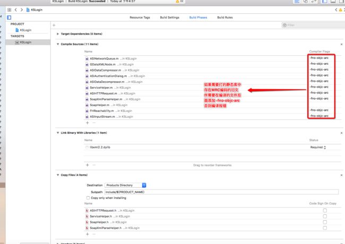Open the Build Settings tab
Screen dimensions: 345x244
[170, 18]
